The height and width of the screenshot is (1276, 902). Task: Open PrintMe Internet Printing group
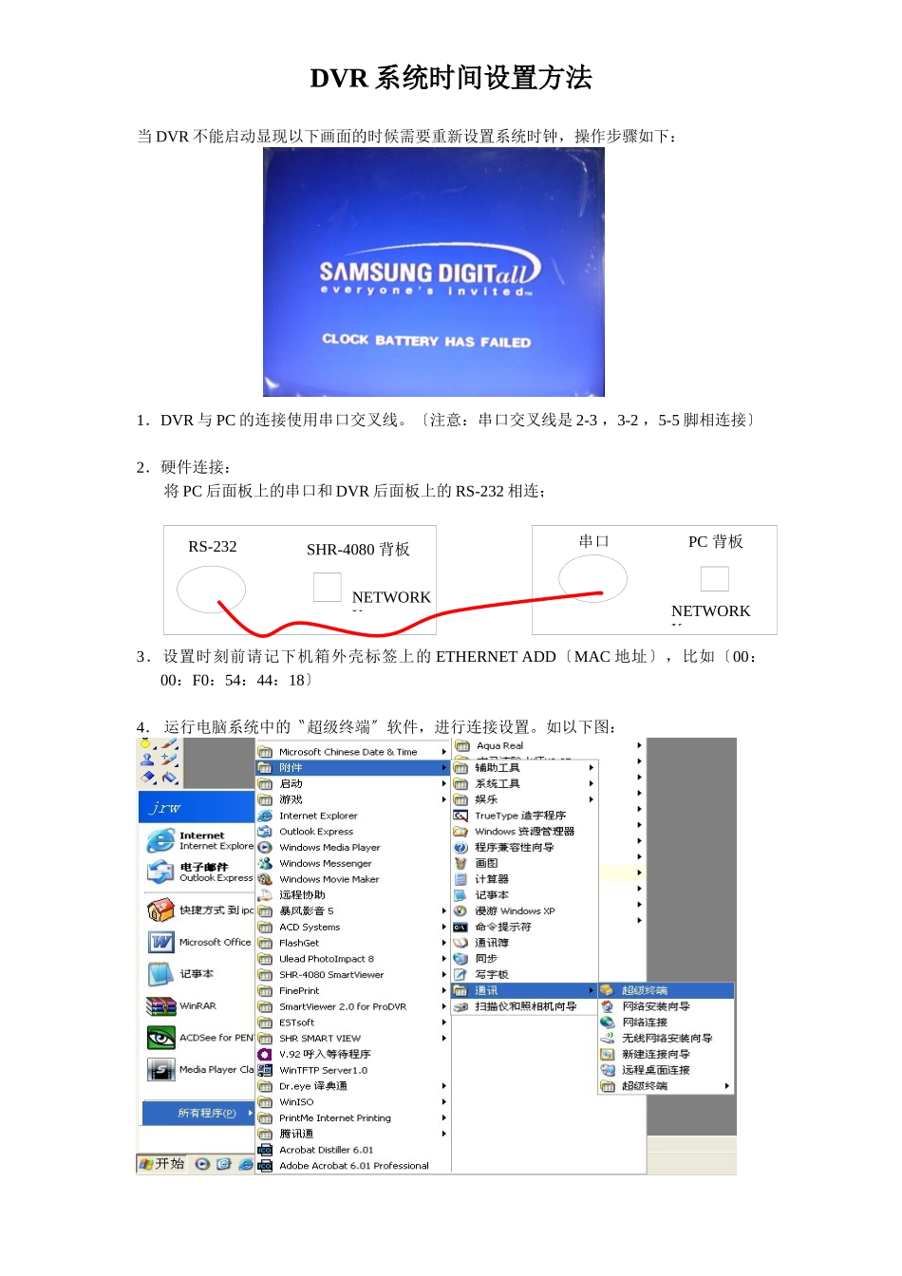352,1117
